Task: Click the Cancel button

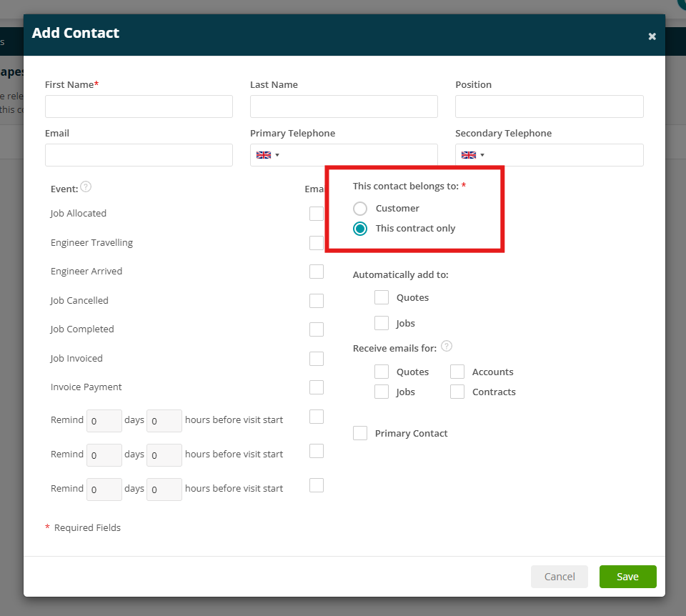Action: click(x=560, y=577)
